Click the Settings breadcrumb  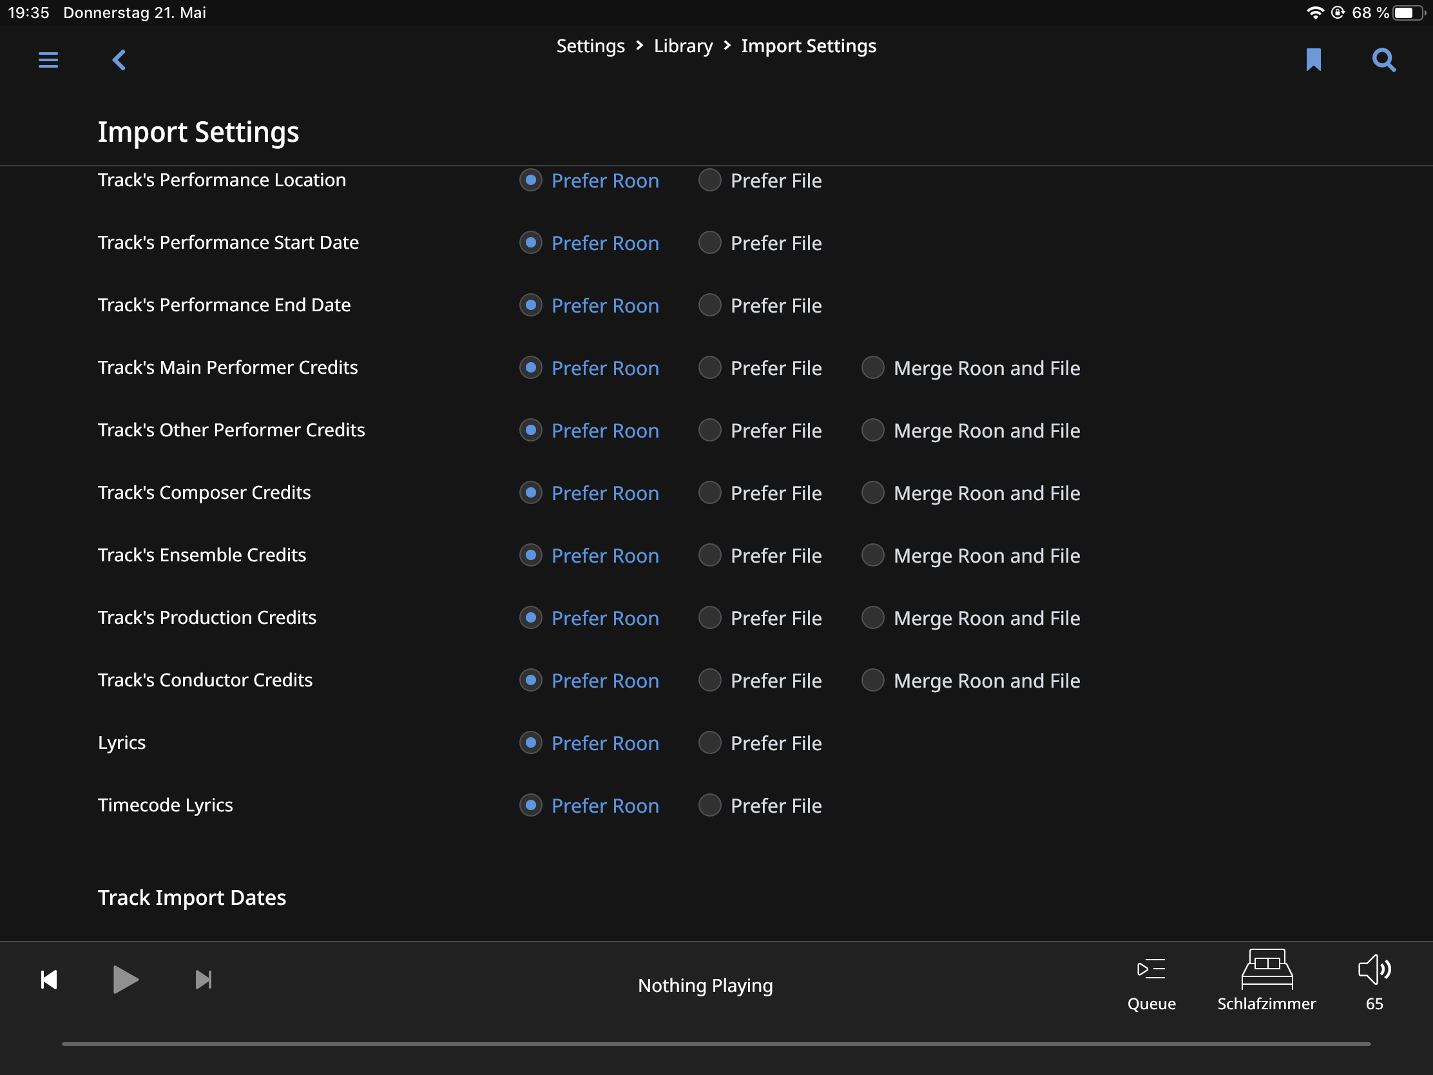click(x=590, y=46)
